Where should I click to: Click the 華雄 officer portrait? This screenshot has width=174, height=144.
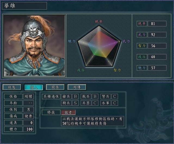coord(34,46)
